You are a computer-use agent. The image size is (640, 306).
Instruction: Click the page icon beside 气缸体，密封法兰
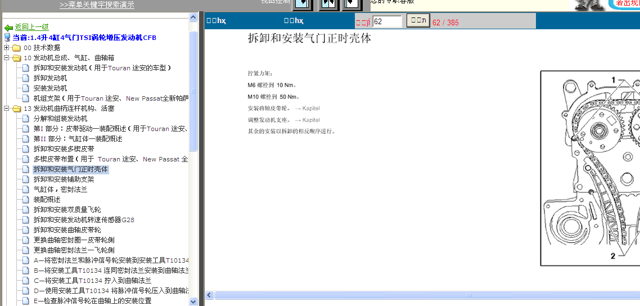point(26,190)
